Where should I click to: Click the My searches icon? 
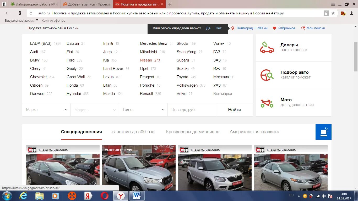[x=303, y=28]
